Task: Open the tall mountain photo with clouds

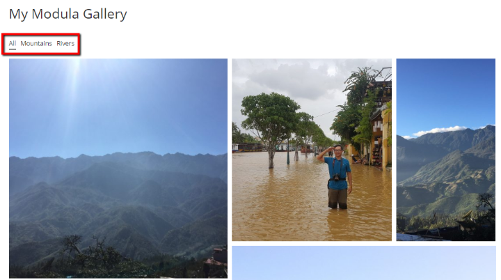Action: [x=446, y=150]
